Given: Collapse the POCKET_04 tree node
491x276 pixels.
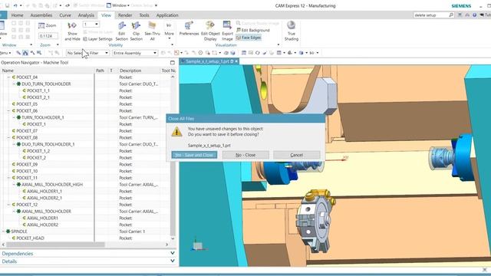Looking at the screenshot, I should point(8,77).
